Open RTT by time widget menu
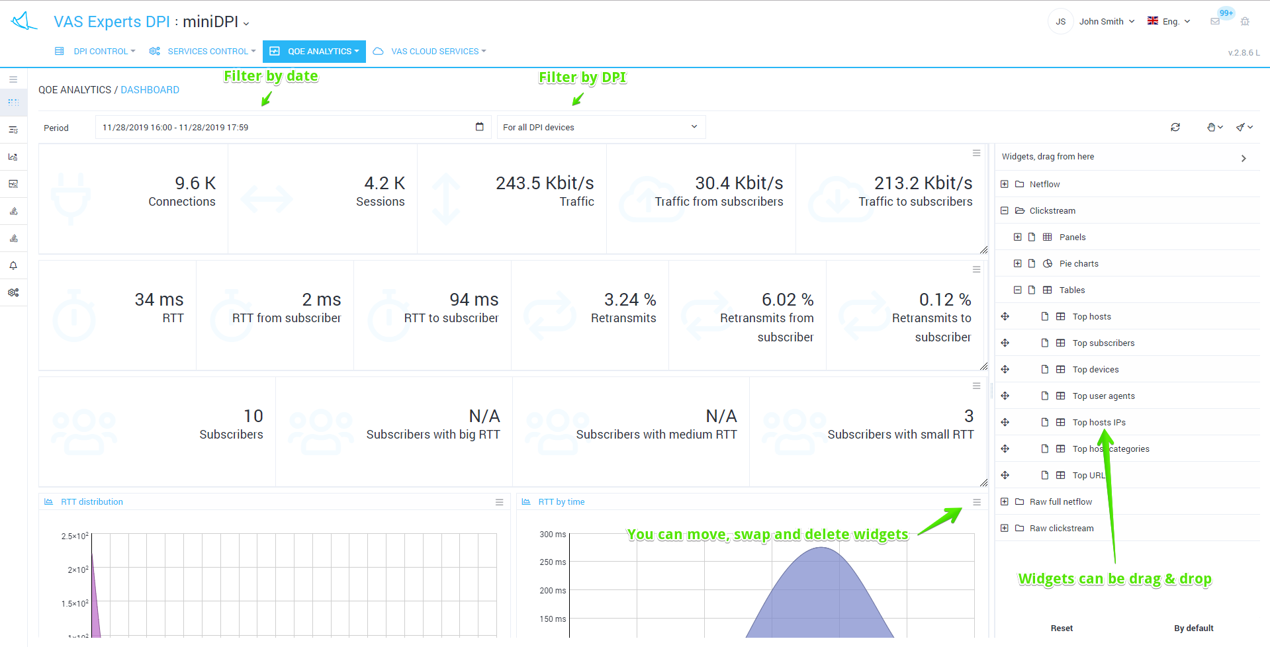 click(x=976, y=502)
